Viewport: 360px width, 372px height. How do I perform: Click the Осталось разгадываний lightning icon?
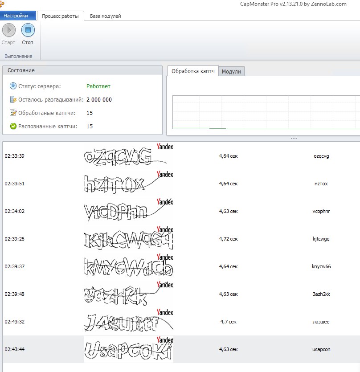[13, 100]
